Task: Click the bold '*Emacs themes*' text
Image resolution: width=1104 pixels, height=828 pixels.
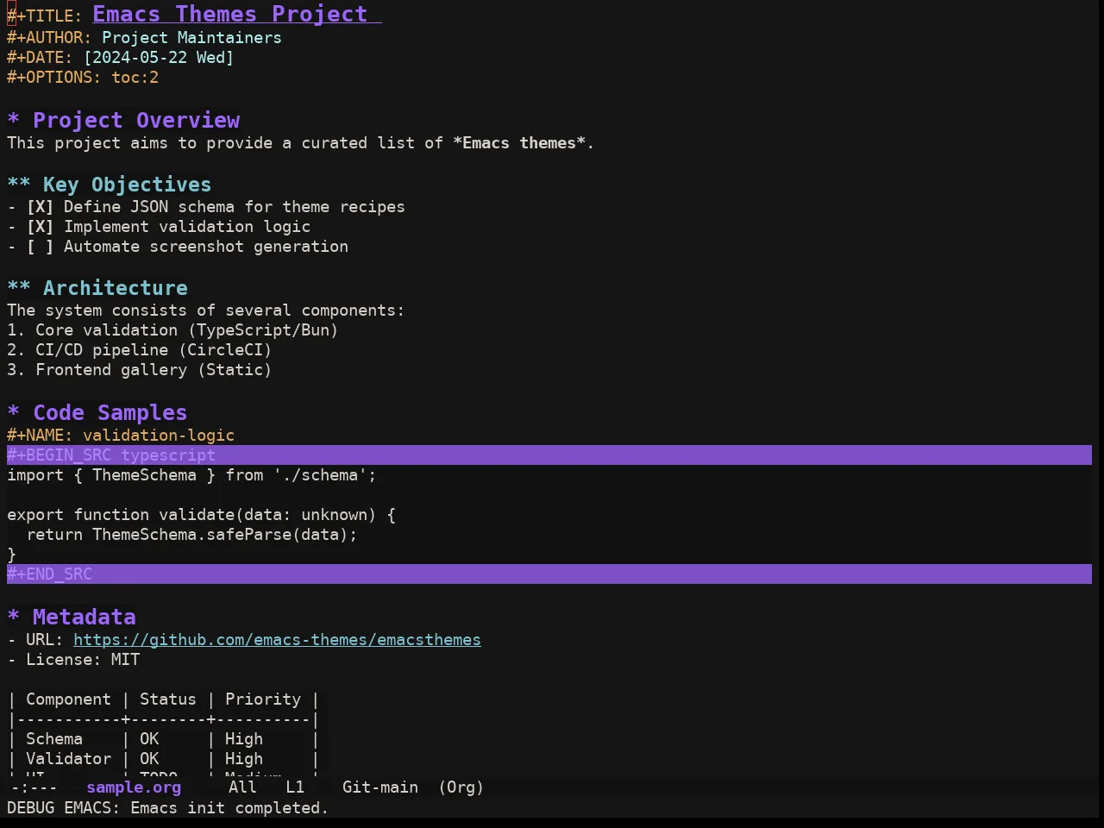Action: pyautogui.click(x=519, y=143)
